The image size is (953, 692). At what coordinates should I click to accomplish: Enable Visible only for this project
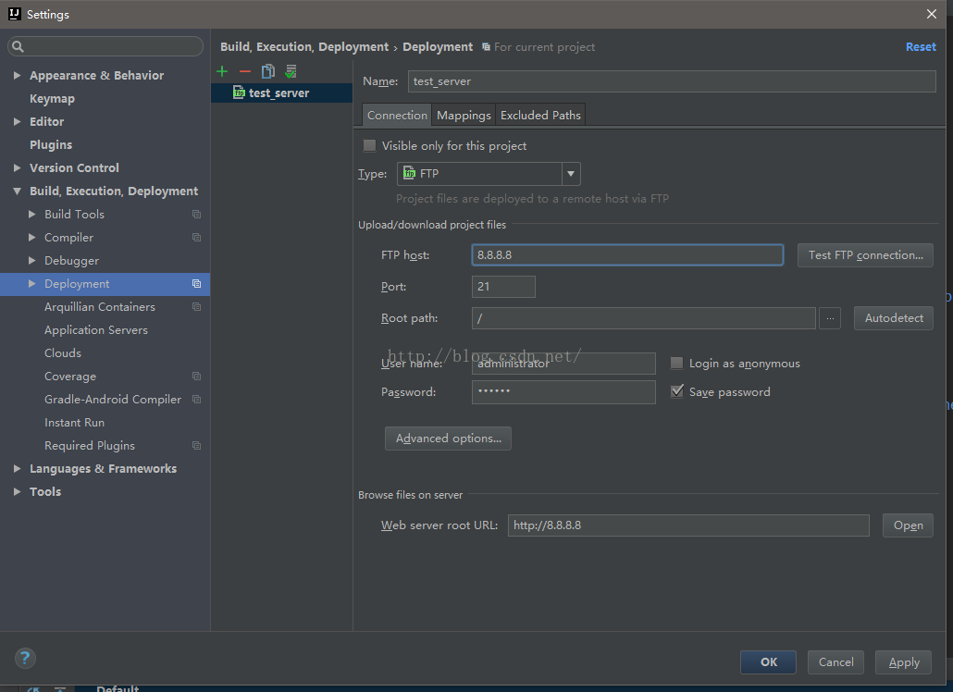point(369,146)
